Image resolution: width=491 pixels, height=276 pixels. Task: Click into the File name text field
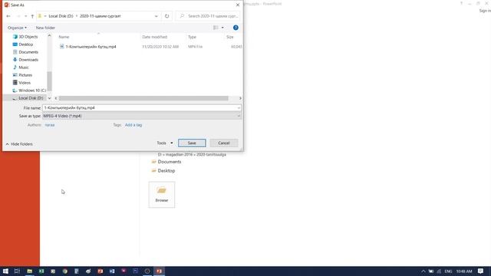pyautogui.click(x=140, y=108)
